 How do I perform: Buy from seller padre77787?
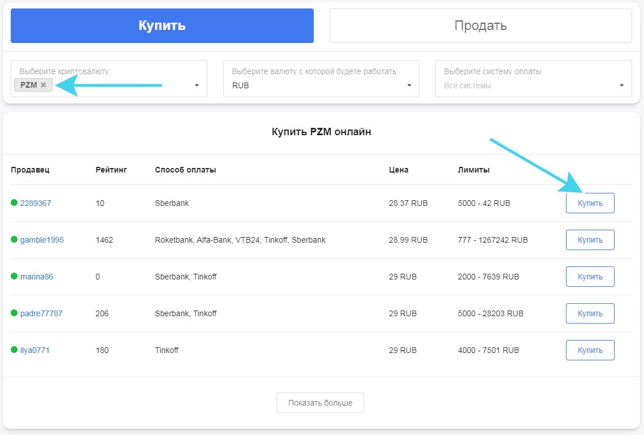point(590,313)
